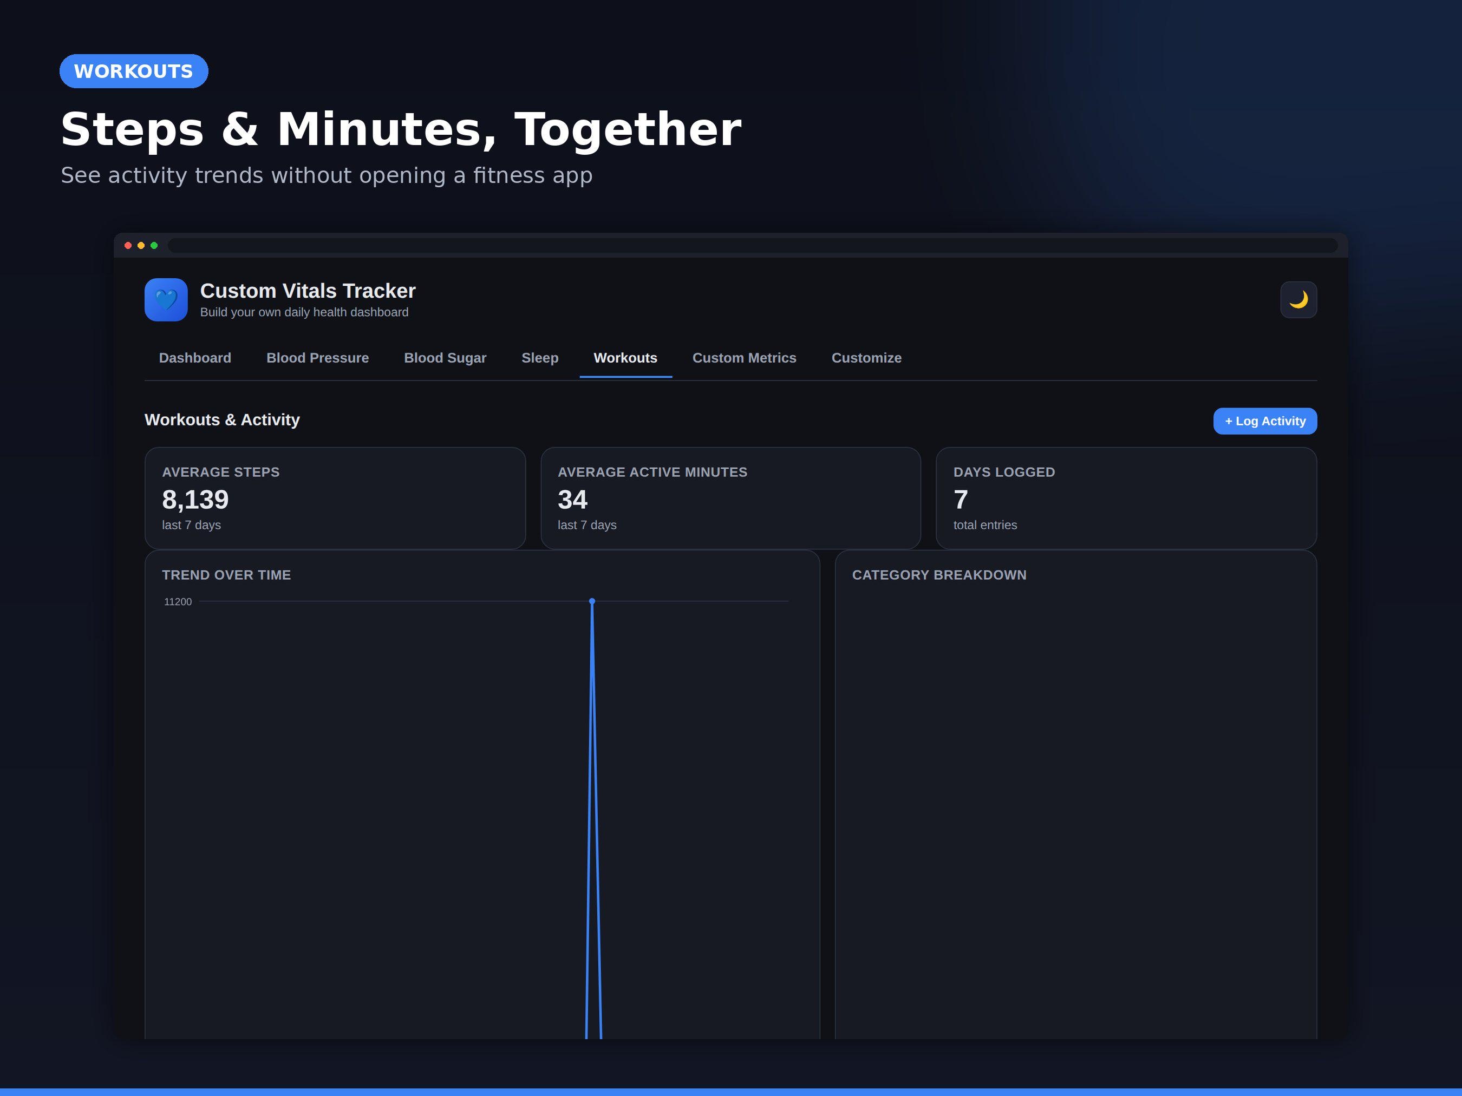The image size is (1462, 1096).
Task: Click the 11200 axis label
Action: [x=178, y=601]
